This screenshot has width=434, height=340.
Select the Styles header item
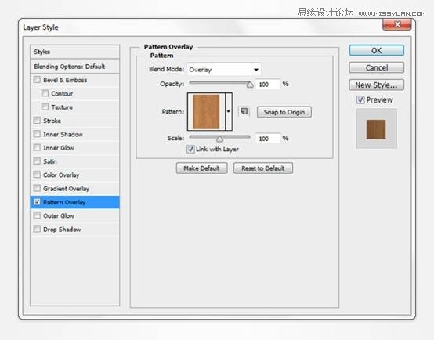[x=74, y=52]
